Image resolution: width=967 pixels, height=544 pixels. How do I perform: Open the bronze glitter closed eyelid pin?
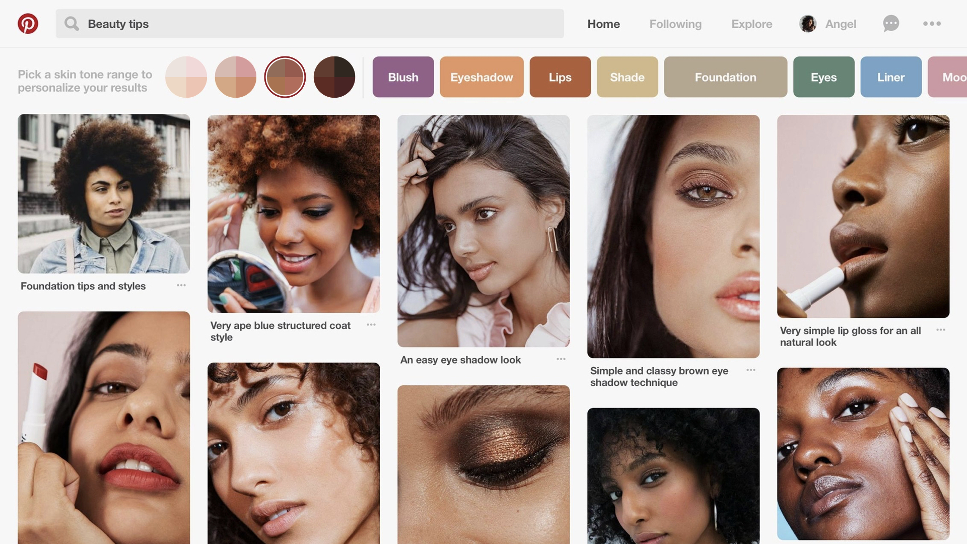coord(483,464)
